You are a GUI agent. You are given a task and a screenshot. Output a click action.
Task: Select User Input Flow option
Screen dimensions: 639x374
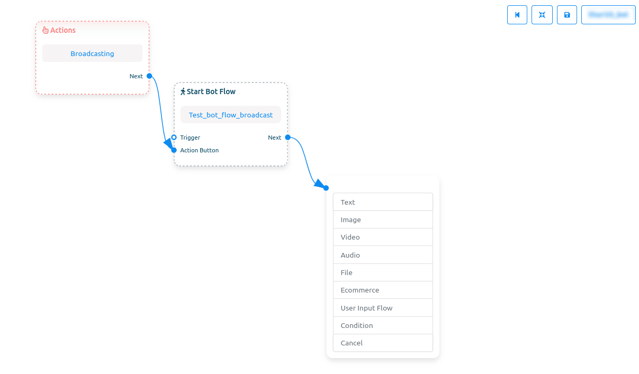point(383,308)
